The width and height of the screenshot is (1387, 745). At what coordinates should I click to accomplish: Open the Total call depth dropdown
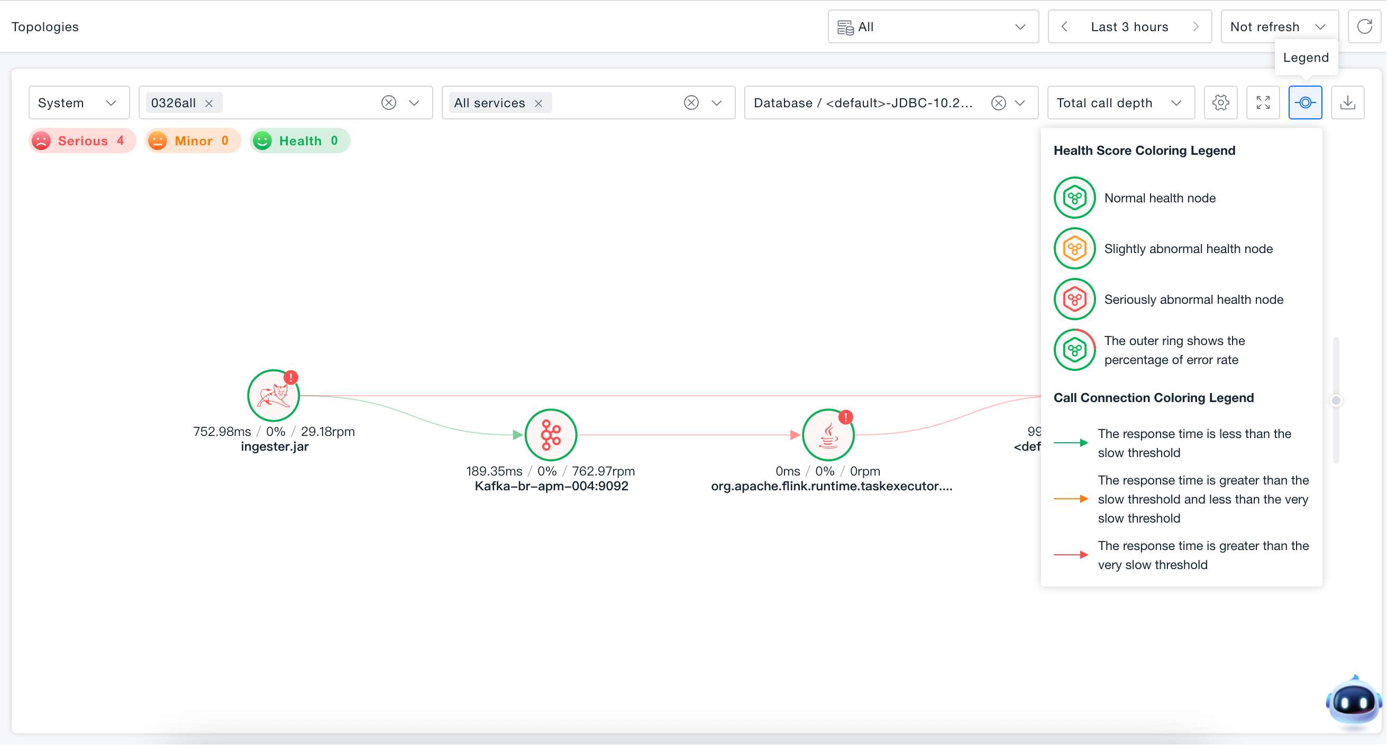point(1121,103)
